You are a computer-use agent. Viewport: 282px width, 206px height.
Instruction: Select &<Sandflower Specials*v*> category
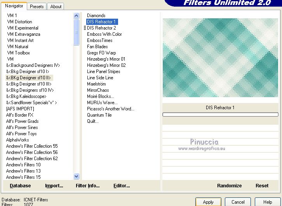point(31,103)
